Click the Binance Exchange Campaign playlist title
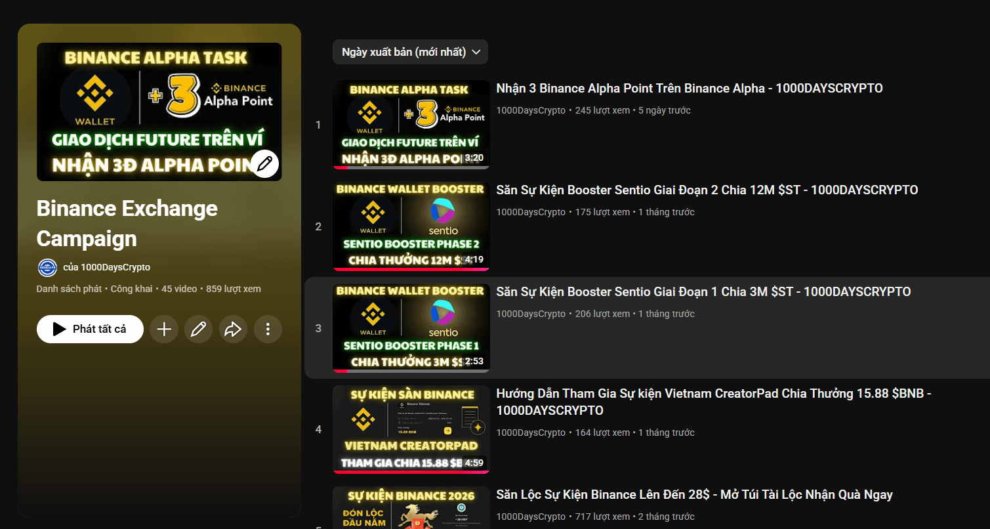This screenshot has height=529, width=990. 127,223
